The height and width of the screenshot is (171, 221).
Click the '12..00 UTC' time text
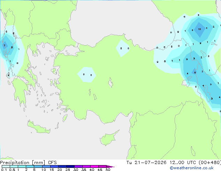(x=183, y=163)
